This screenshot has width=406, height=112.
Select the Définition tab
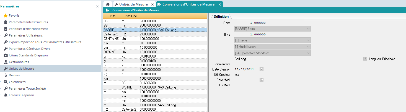pyautogui.click(x=221, y=17)
